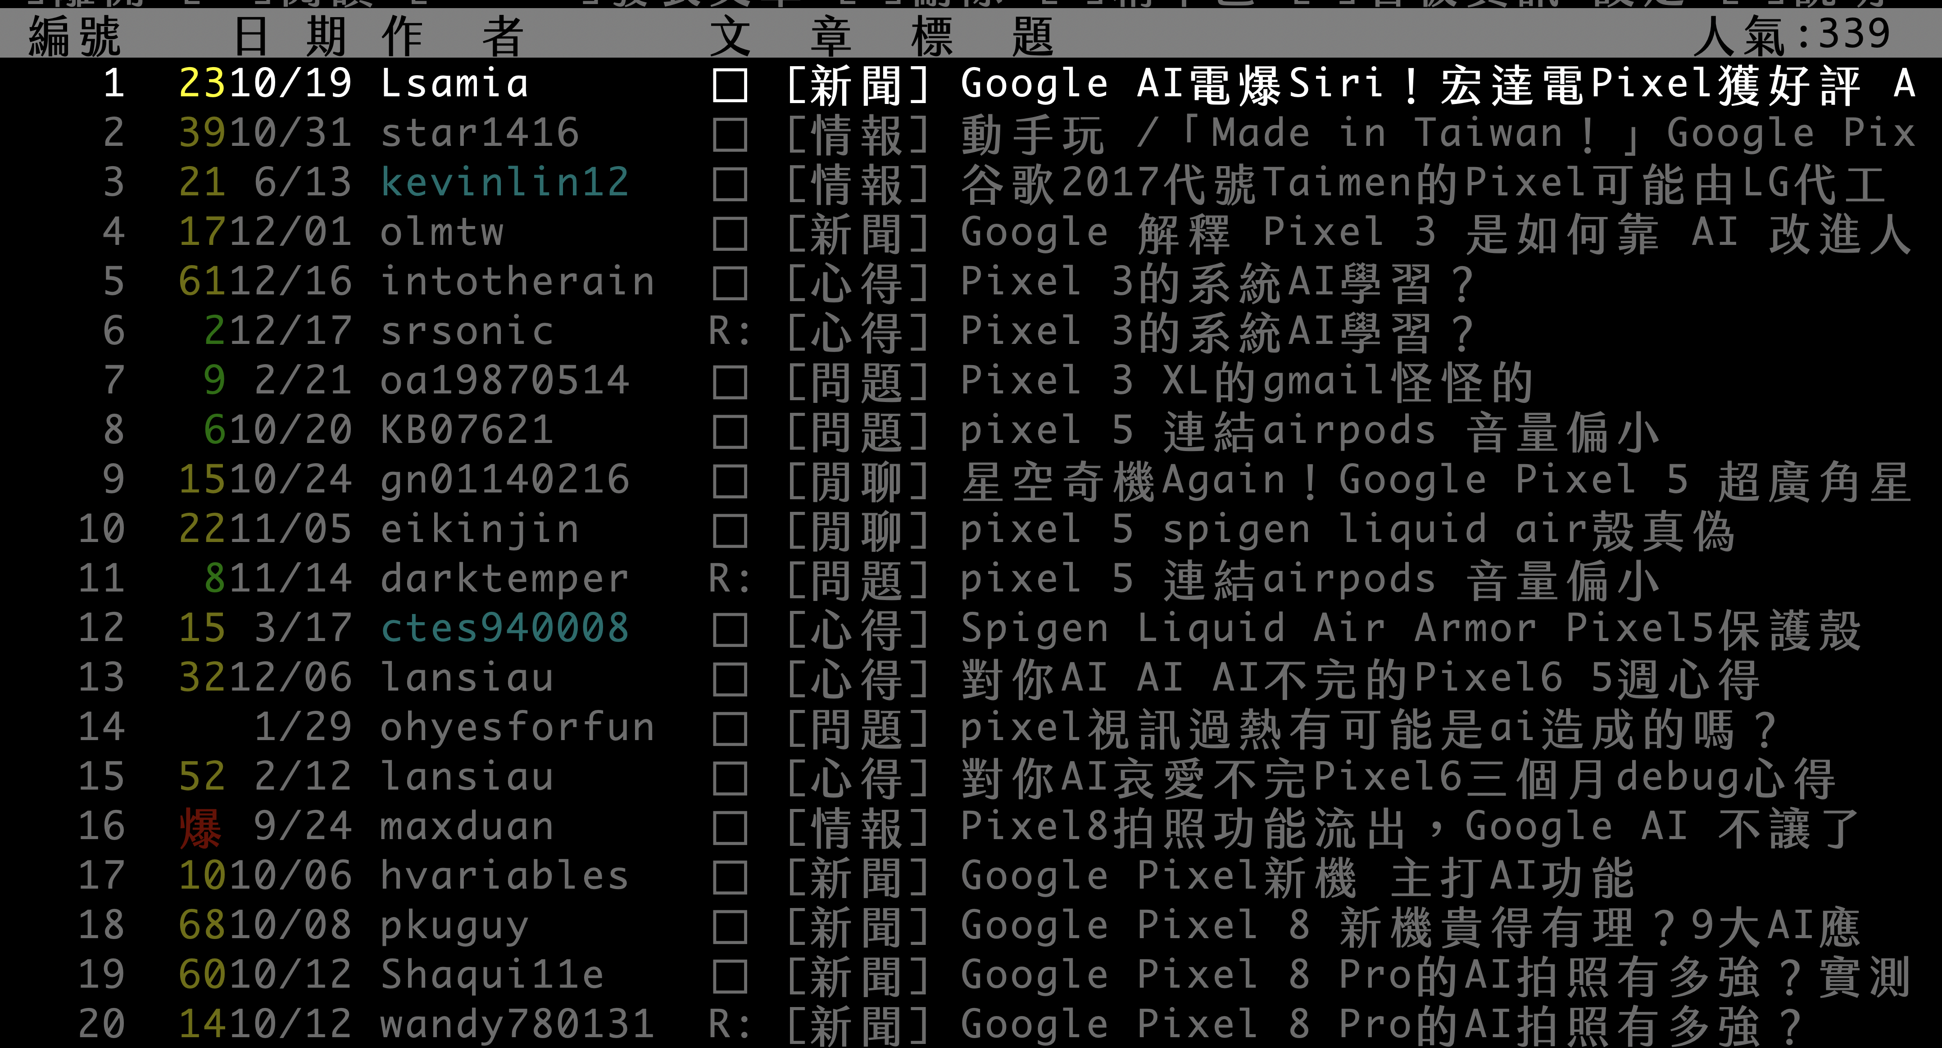Open lansiau's Pixel6 three-month debug review
The height and width of the screenshot is (1048, 1942).
971,777
